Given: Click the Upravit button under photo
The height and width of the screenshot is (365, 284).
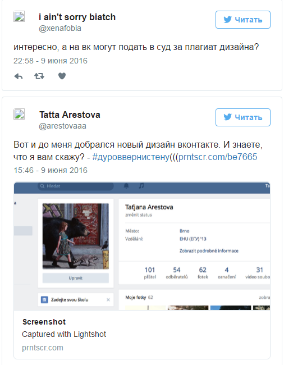Looking at the screenshot, I should [76, 278].
